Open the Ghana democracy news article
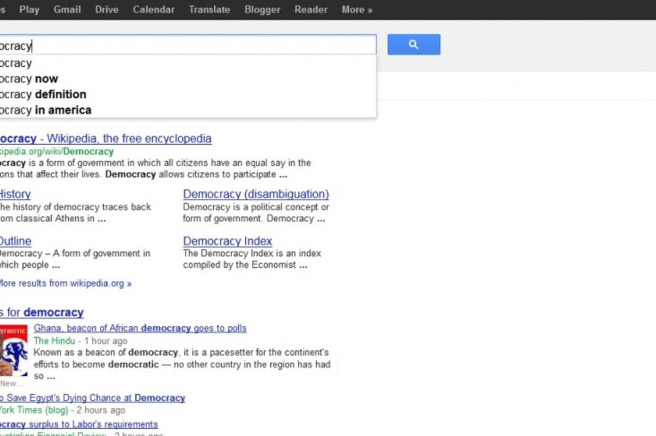656x436 pixels. pyautogui.click(x=139, y=327)
